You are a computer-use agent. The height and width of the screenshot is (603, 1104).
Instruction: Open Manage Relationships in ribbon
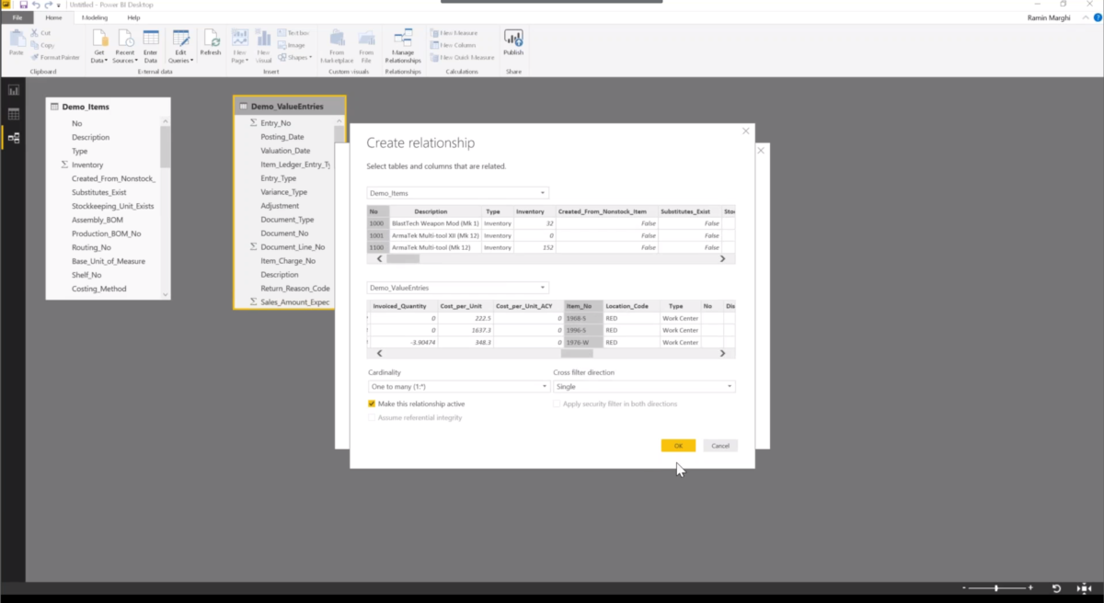[x=402, y=46]
